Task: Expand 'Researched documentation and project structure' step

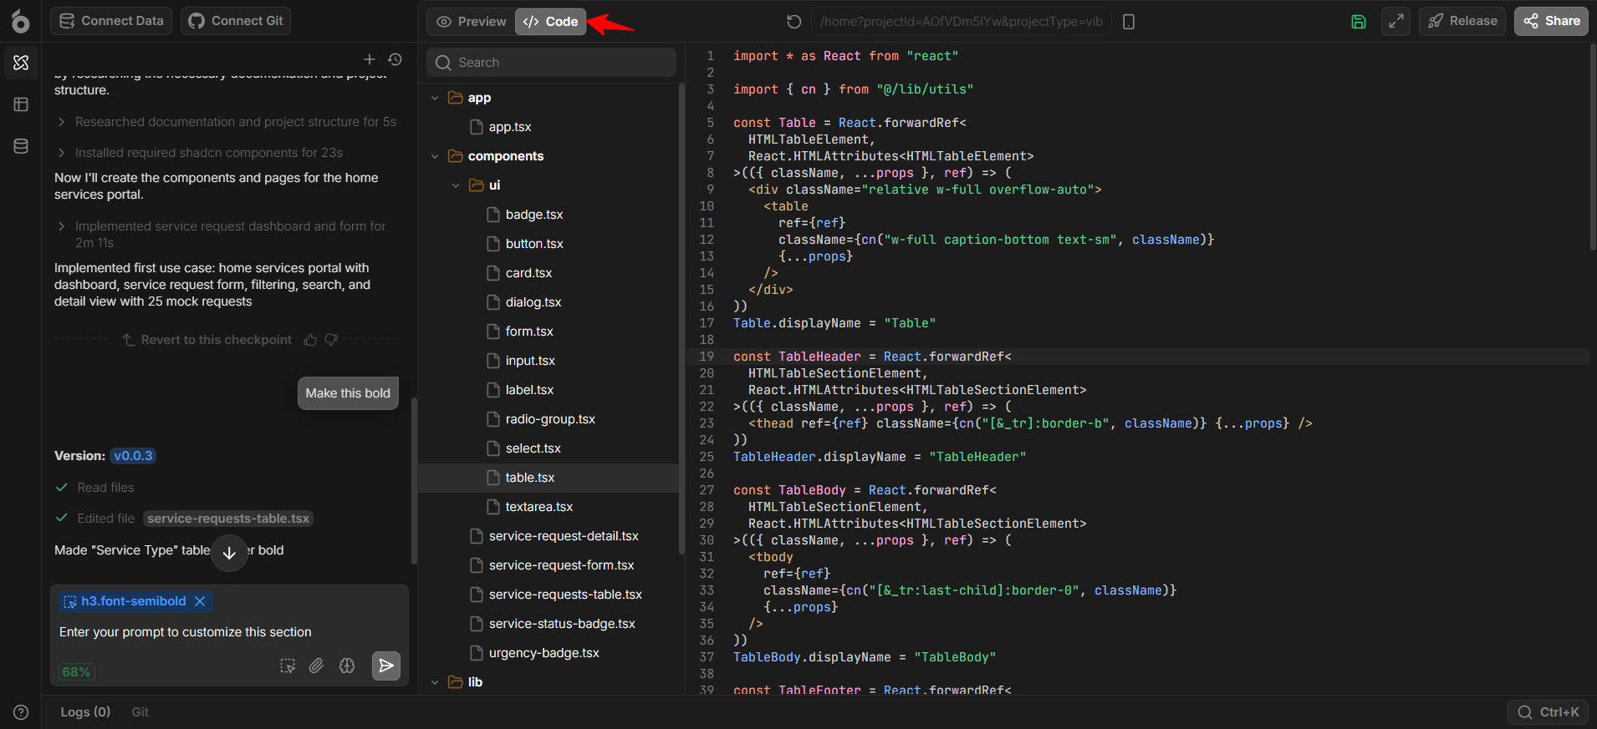Action: pos(226,122)
